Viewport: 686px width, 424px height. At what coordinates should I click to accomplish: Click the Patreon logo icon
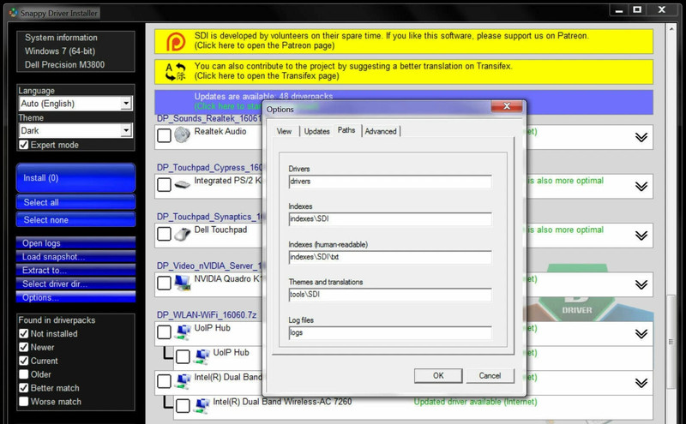point(176,41)
